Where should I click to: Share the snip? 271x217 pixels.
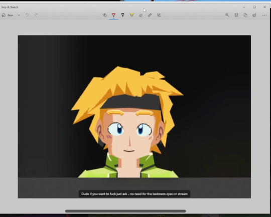[x=254, y=15]
